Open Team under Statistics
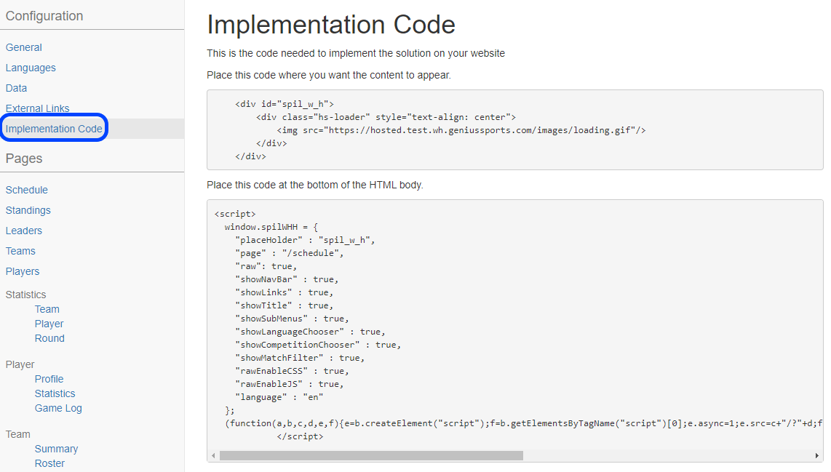Viewport: 831px width, 472px height. tap(47, 309)
